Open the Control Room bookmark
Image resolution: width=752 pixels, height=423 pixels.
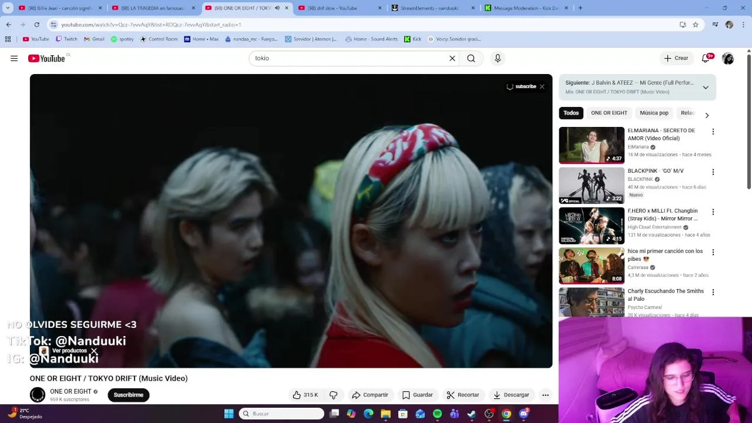pyautogui.click(x=159, y=39)
